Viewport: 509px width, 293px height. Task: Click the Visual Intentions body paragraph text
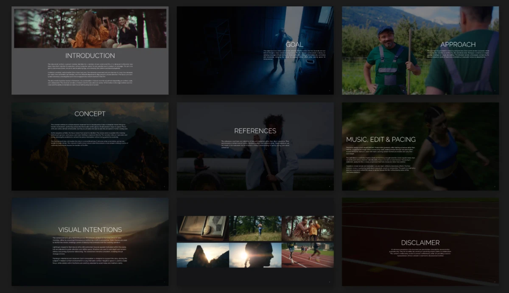coord(90,250)
